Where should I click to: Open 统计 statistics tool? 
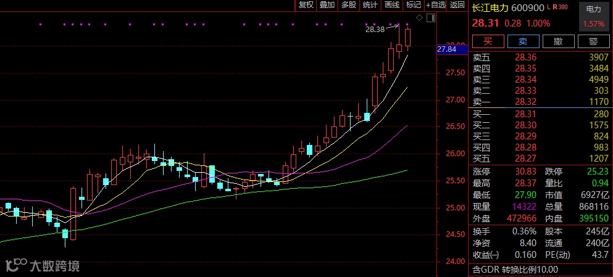coord(370,5)
